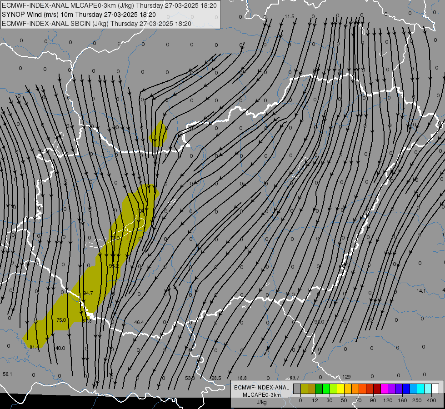Click the 95.2 value on the map

(114, 266)
